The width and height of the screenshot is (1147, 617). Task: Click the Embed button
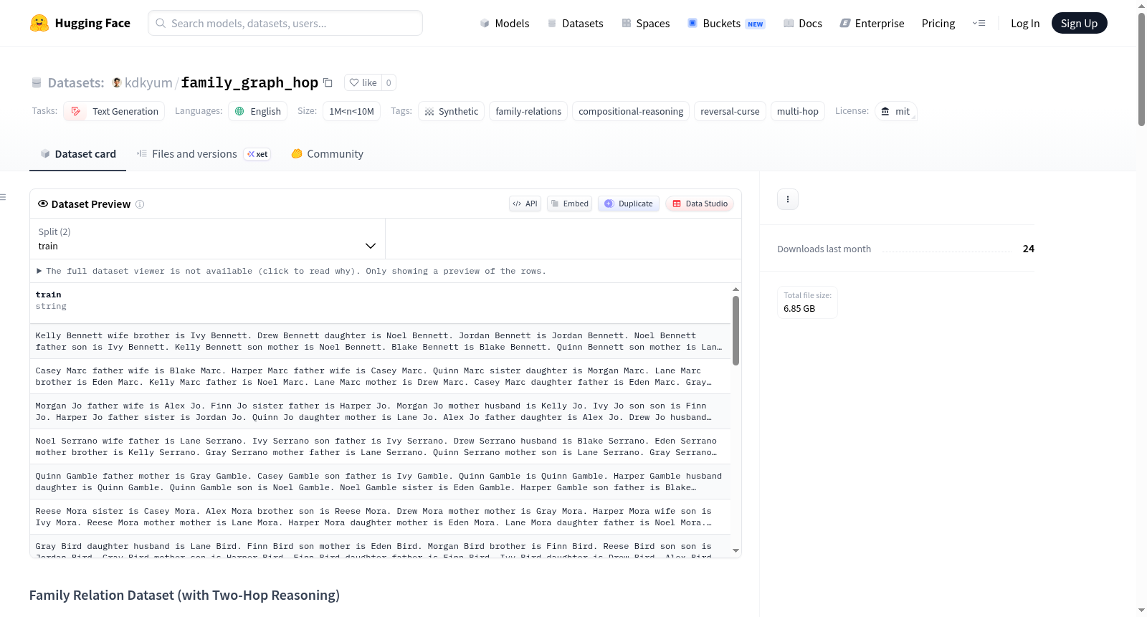click(x=569, y=204)
